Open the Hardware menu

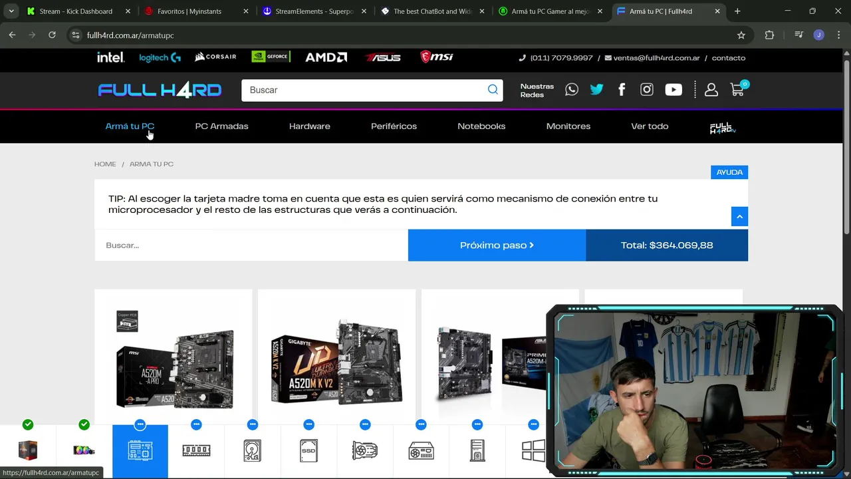click(x=309, y=126)
